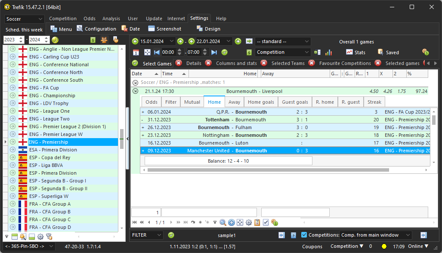Select ENG - Championship in the competition list
442x253 pixels.
click(x=52, y=96)
